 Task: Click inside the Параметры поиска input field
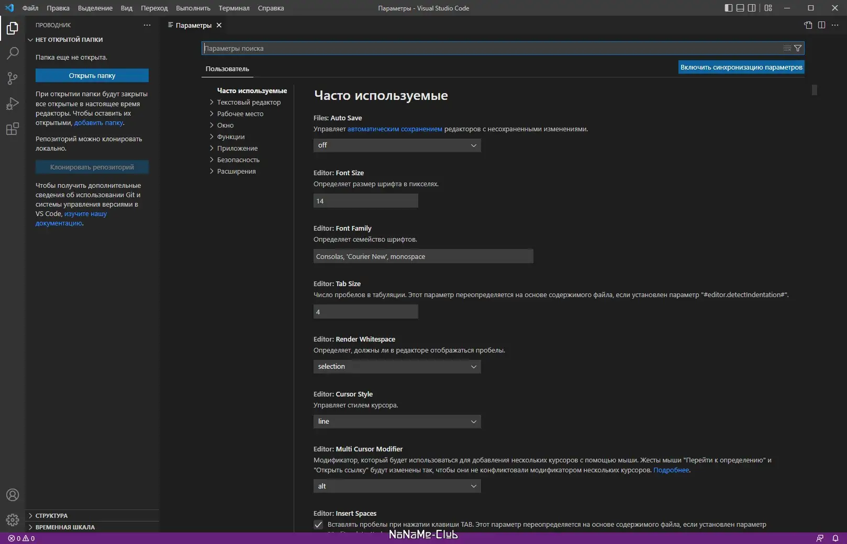(471, 48)
